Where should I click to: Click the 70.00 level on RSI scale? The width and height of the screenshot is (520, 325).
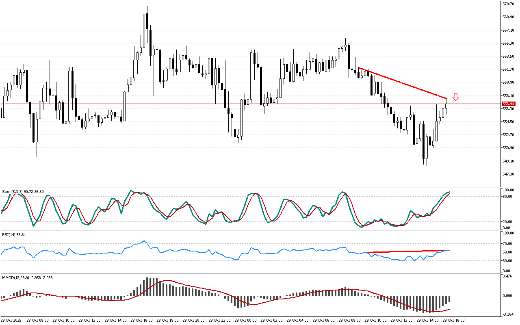click(507, 244)
